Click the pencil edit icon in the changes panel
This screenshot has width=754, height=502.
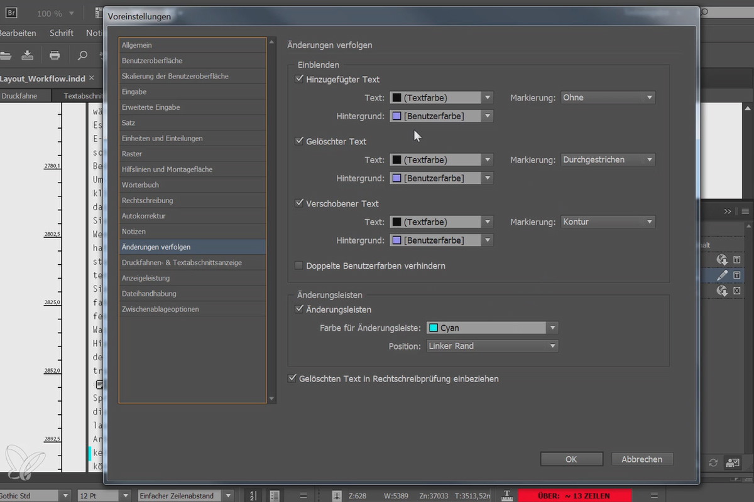pyautogui.click(x=723, y=275)
